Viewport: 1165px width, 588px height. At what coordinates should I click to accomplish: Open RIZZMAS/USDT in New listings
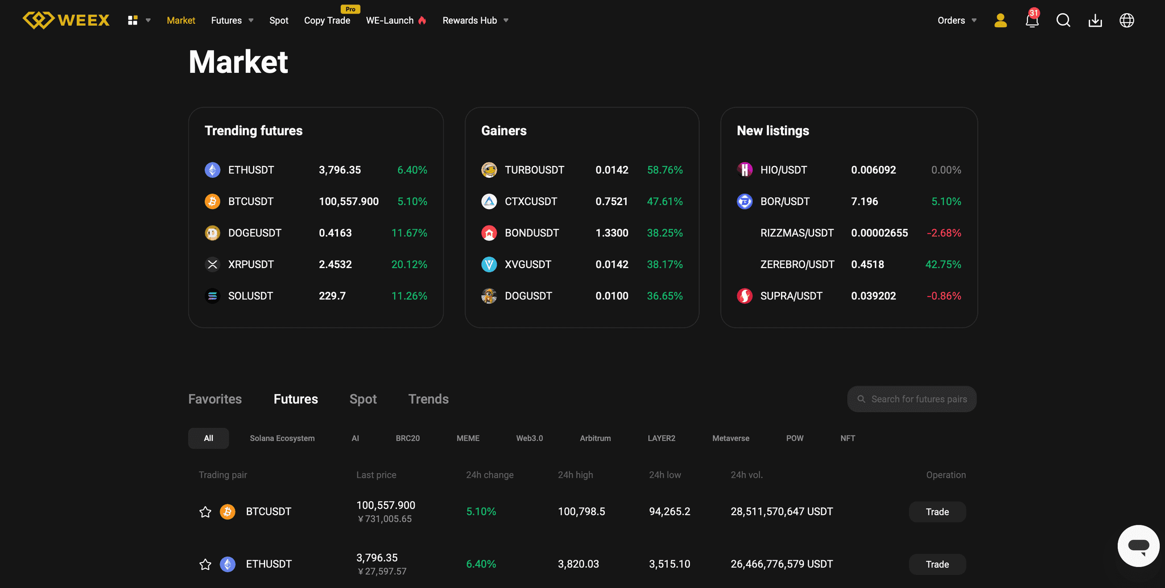(x=849, y=233)
